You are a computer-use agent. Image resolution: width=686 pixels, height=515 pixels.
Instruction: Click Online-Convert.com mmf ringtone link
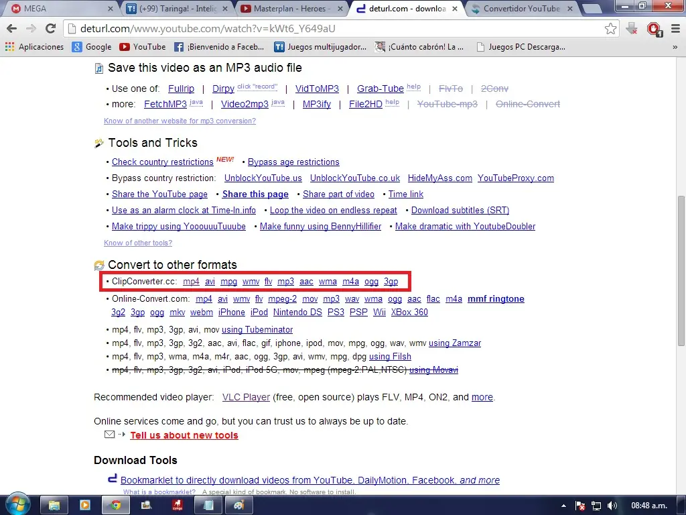(x=496, y=299)
